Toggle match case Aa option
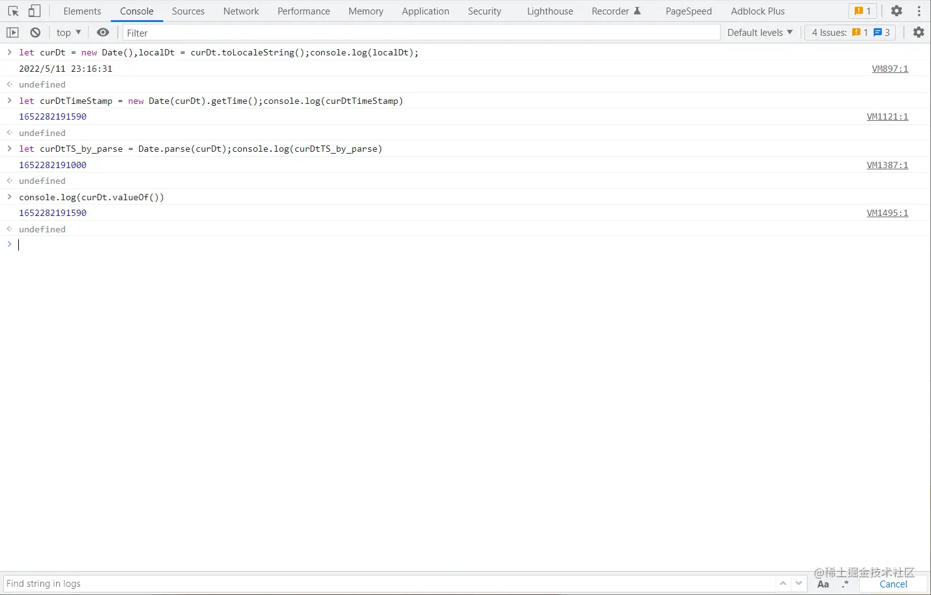Viewport: 931px width, 595px height. [823, 584]
